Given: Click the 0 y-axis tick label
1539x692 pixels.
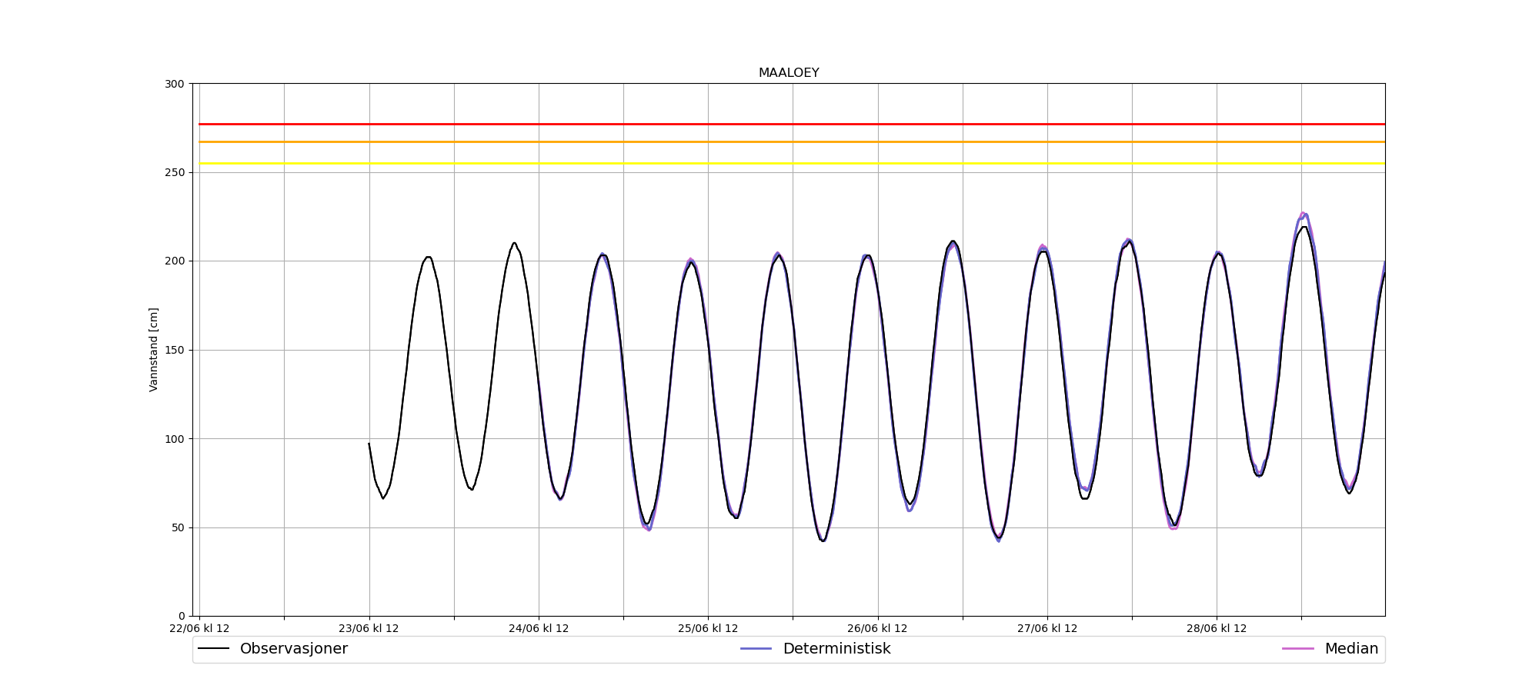Looking at the screenshot, I should coord(182,616).
